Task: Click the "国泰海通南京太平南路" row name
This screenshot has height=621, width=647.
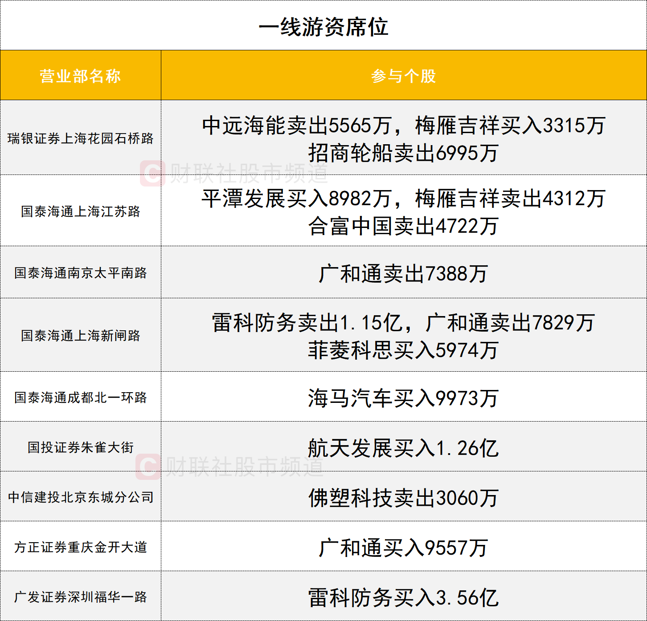Action: (x=80, y=272)
